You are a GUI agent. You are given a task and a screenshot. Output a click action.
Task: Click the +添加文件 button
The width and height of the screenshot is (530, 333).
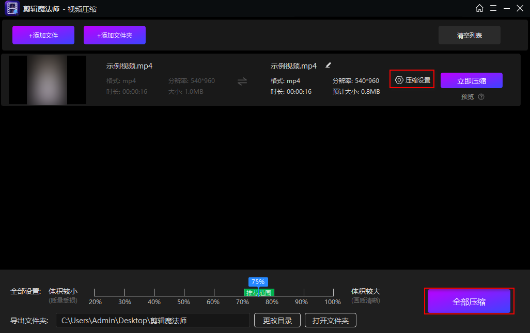[x=43, y=35]
